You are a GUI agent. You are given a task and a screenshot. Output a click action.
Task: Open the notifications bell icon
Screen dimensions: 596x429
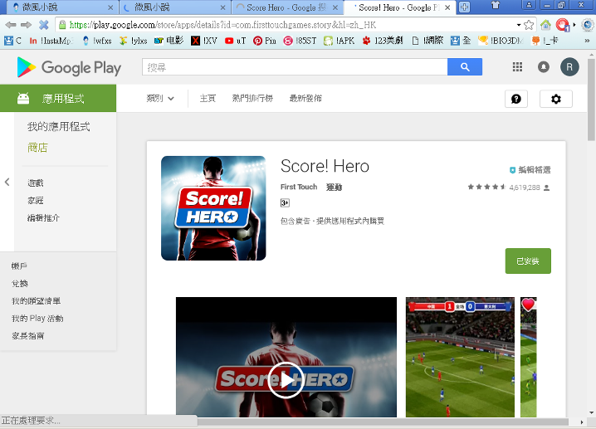(x=544, y=67)
